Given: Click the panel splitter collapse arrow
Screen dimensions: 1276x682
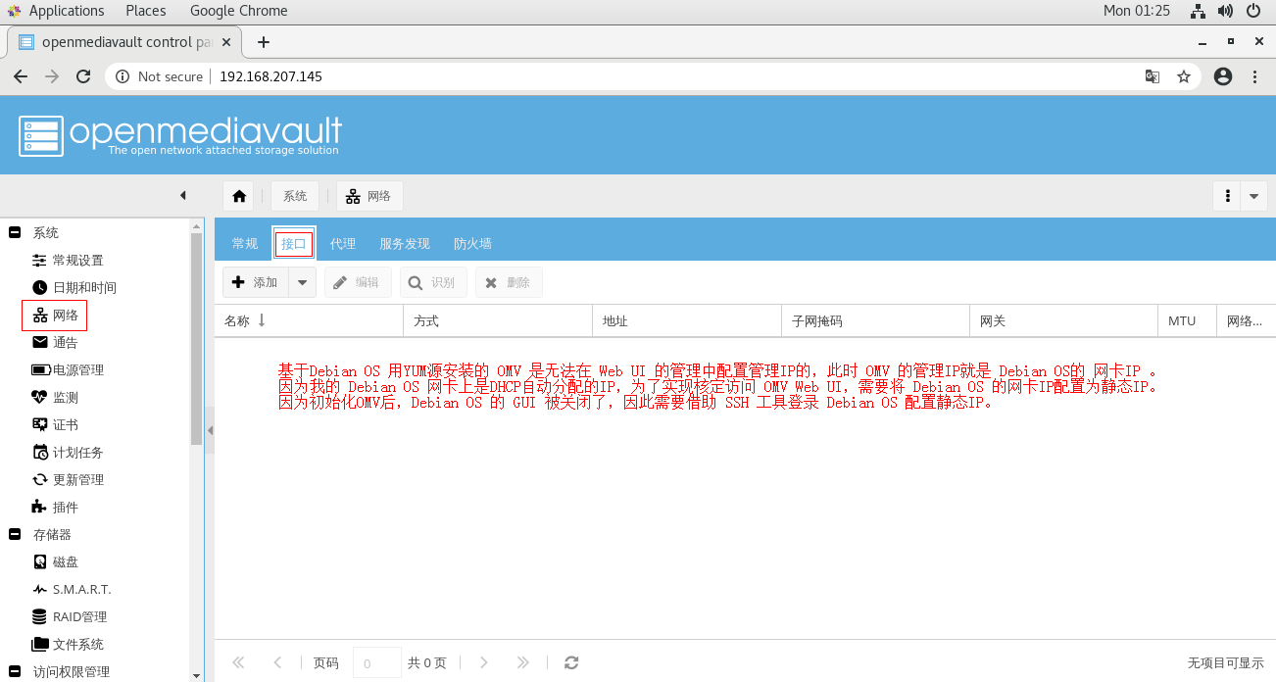Looking at the screenshot, I should [x=210, y=430].
